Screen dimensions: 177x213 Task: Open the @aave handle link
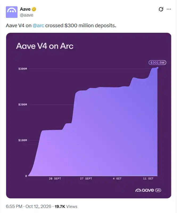26,15
